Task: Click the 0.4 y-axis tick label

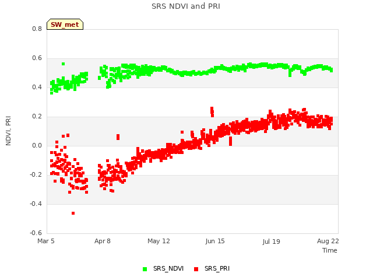Action: coord(37,87)
